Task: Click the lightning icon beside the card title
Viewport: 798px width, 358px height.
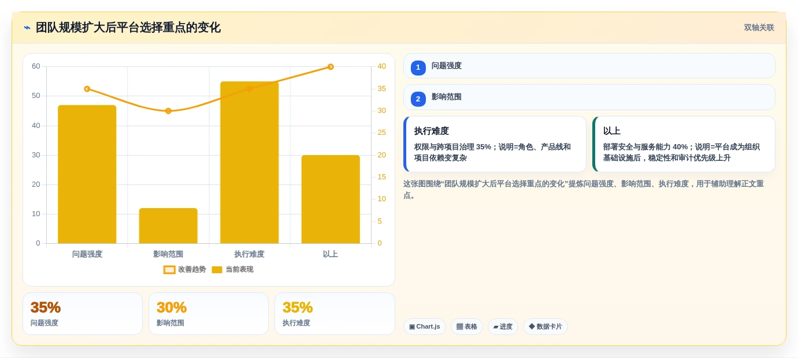Action: [27, 28]
